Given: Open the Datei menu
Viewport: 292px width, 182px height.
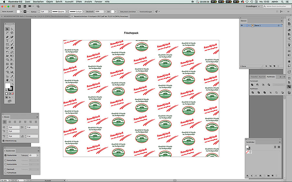Looking at the screenshot, I should tap(28, 2).
